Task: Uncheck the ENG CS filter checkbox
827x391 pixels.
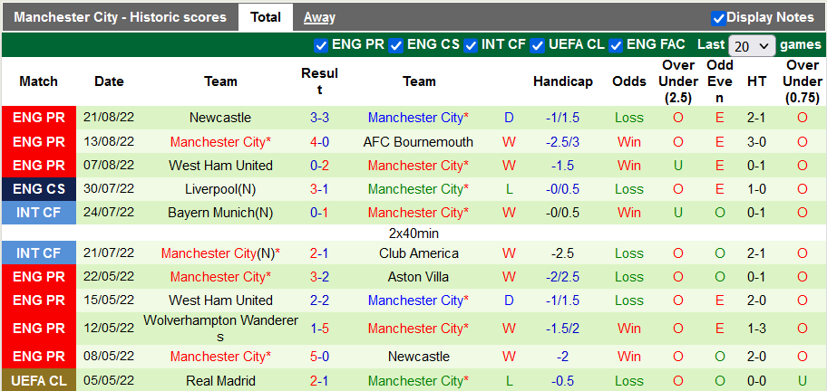Action: (x=396, y=45)
